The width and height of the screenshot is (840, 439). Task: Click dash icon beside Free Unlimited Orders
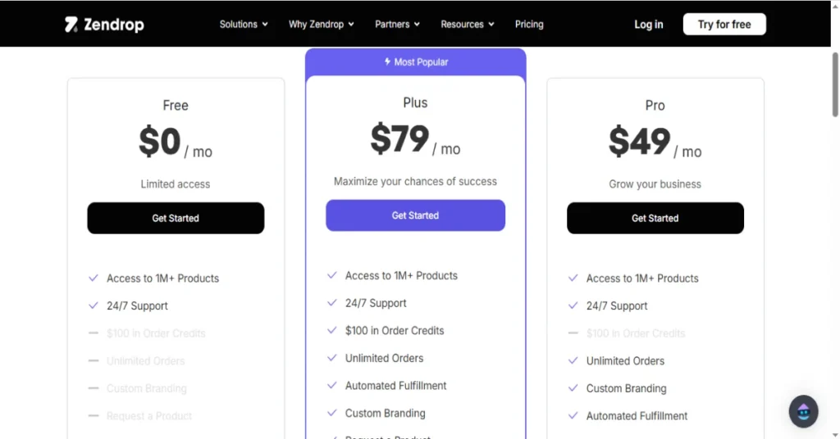coord(94,360)
